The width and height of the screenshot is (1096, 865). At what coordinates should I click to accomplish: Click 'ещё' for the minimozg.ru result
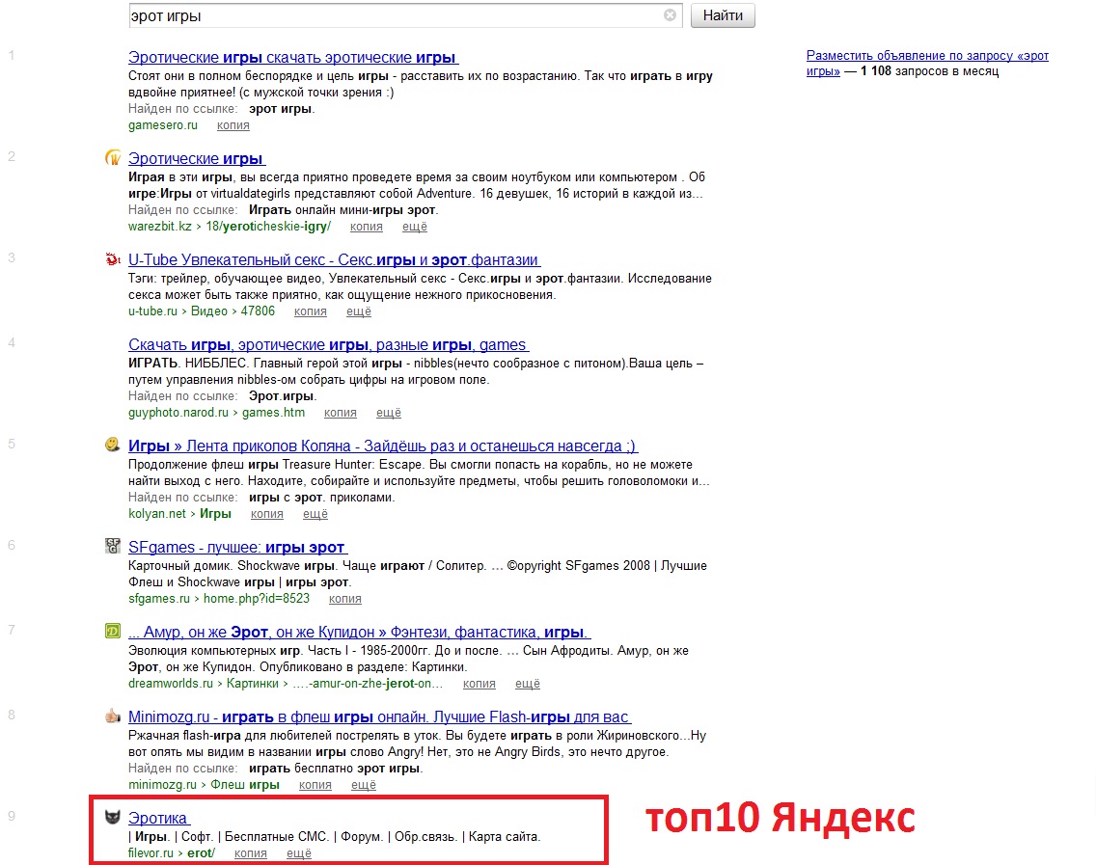tap(364, 785)
